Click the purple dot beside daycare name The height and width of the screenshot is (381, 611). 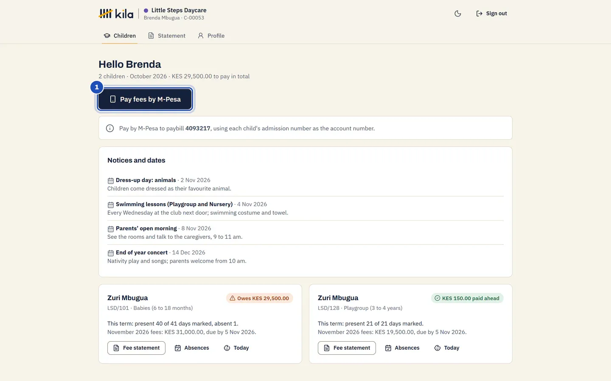146,11
